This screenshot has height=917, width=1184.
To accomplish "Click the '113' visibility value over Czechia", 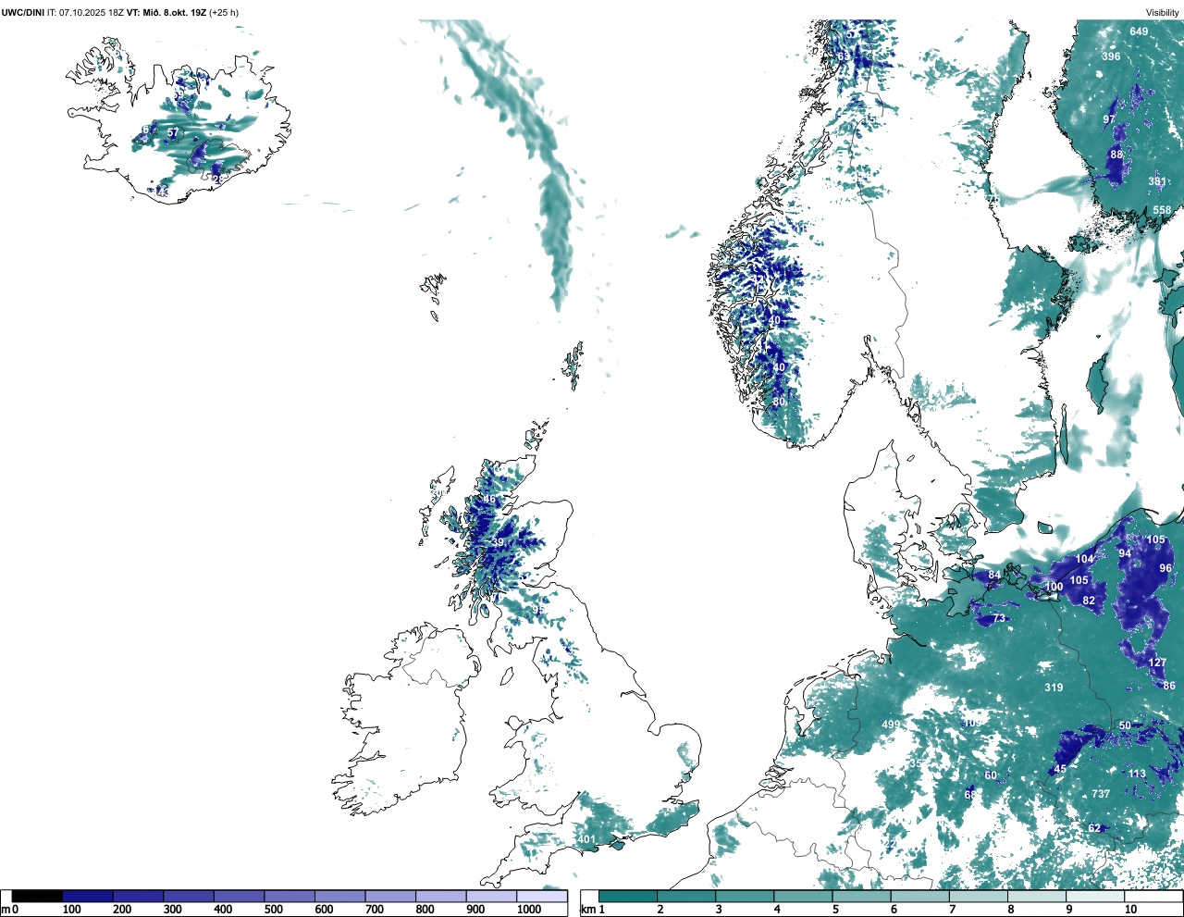I will click(x=1137, y=774).
